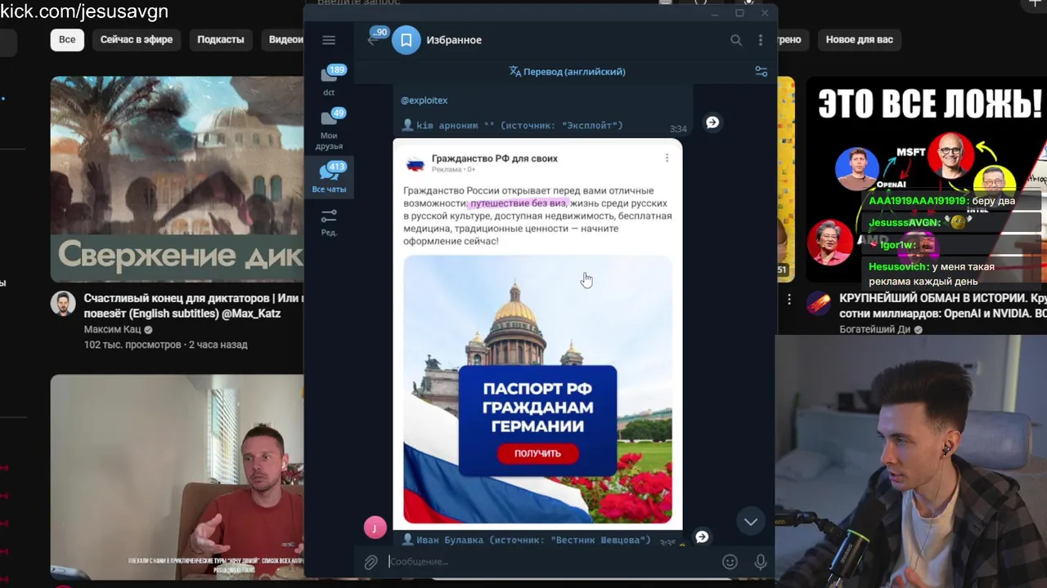Open emoji picker in message box
1047x588 pixels.
[730, 562]
